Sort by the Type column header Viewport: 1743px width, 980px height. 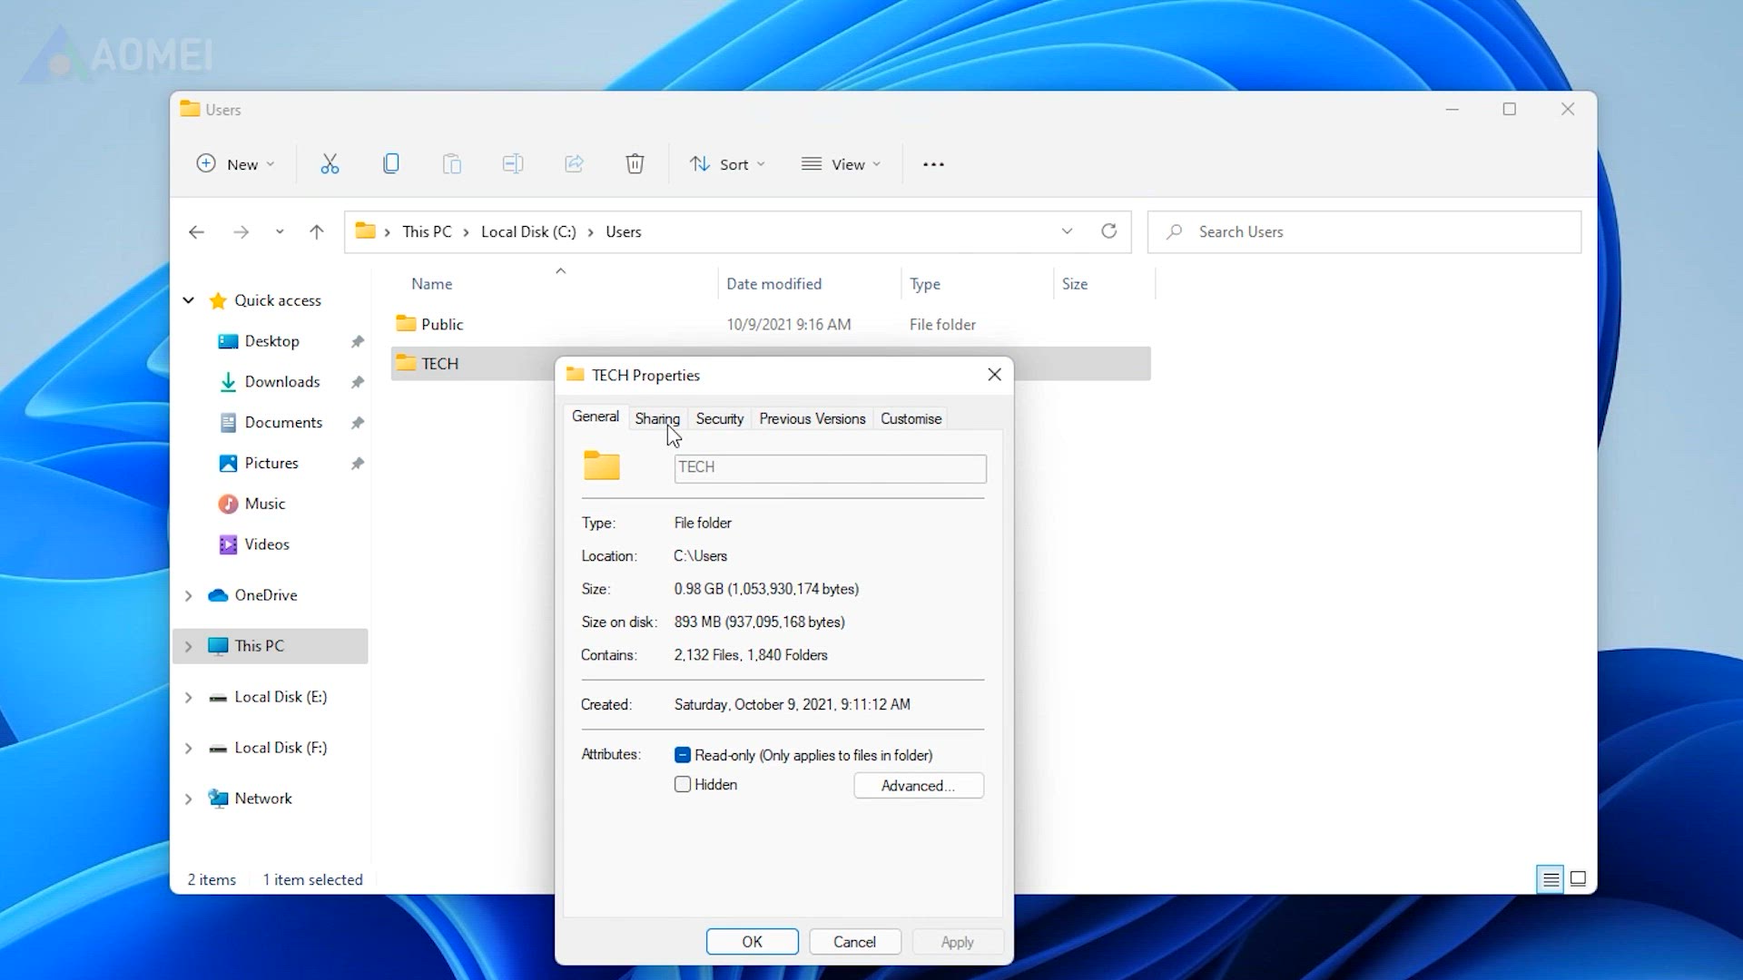925,284
